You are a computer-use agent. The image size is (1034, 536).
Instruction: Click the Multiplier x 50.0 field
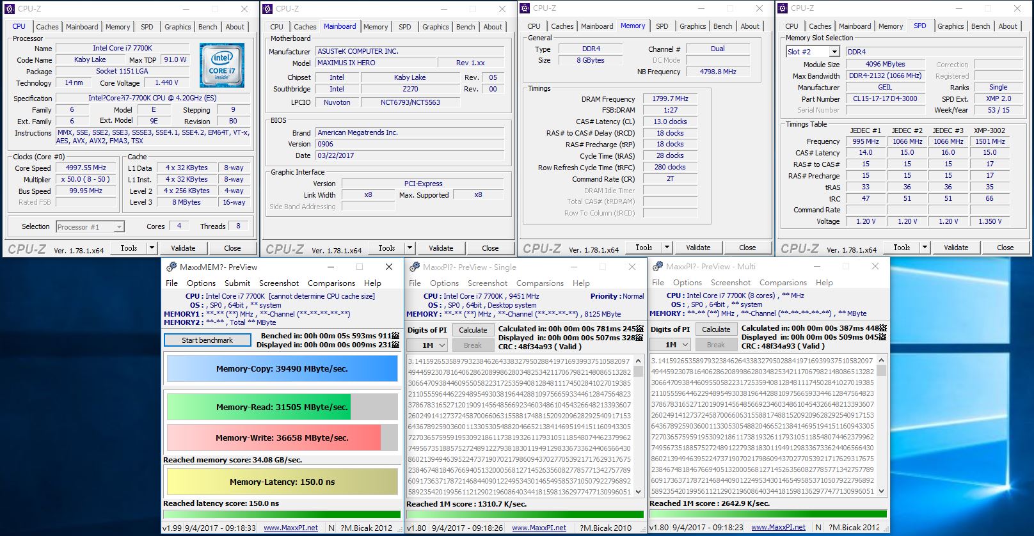[x=87, y=179]
